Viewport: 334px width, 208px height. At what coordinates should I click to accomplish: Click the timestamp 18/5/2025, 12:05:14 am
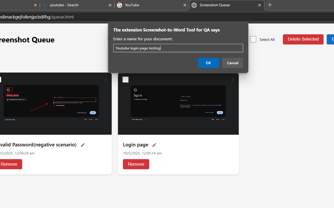(142, 153)
